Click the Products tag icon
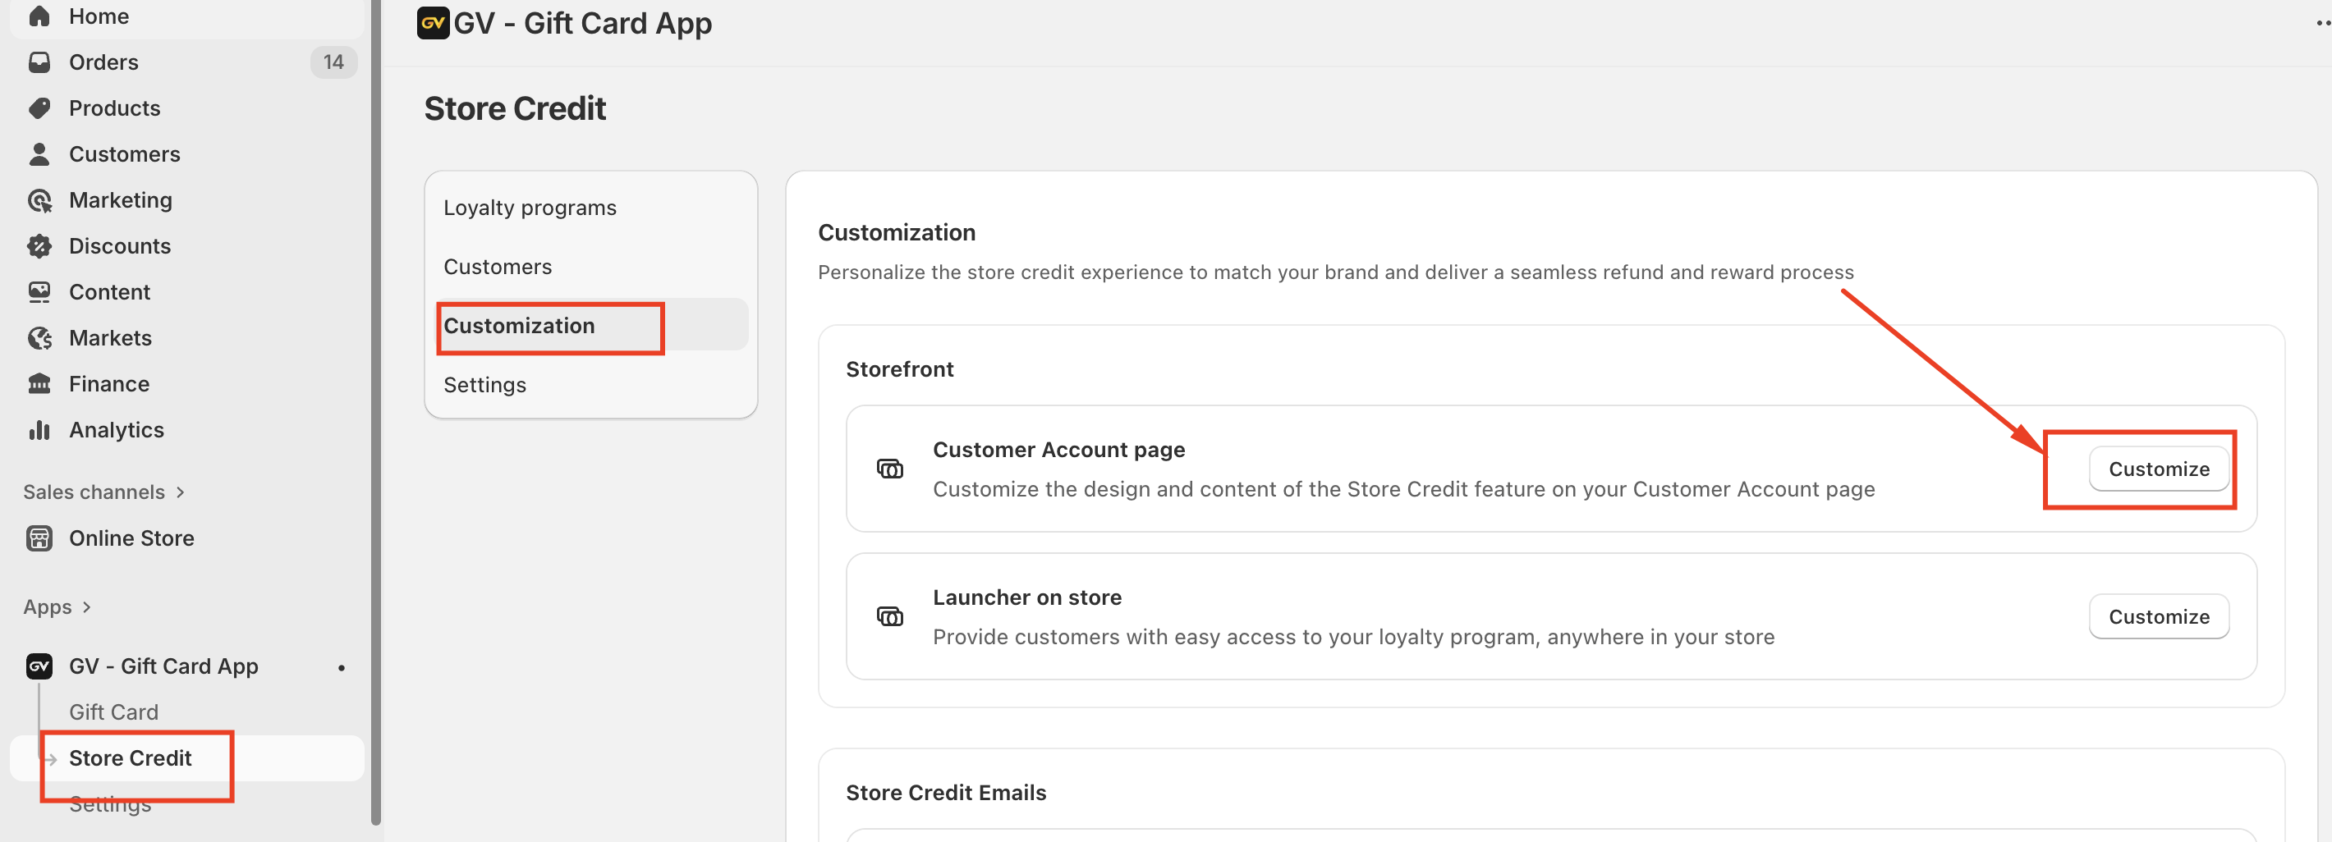This screenshot has width=2332, height=842. [39, 108]
